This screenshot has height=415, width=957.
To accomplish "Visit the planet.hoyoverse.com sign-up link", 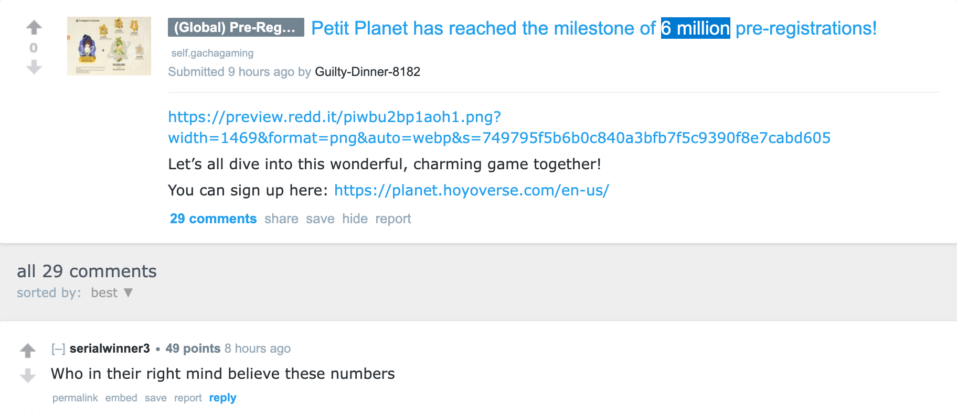I will (x=471, y=190).
